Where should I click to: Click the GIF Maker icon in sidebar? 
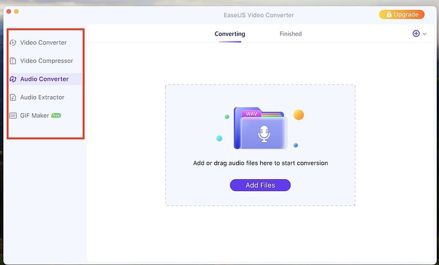pyautogui.click(x=13, y=116)
